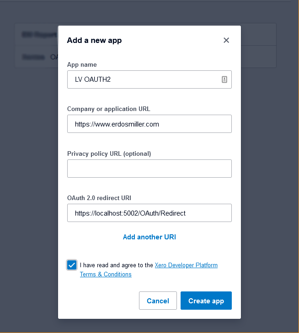Click the Add a new app heading

94,40
